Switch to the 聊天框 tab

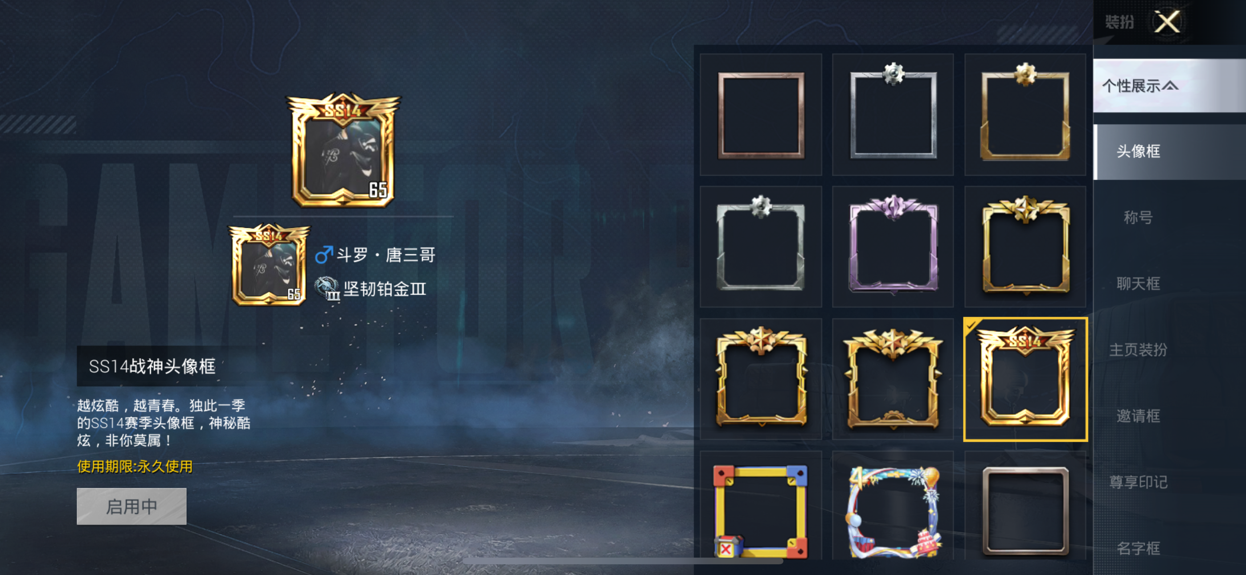click(x=1138, y=283)
